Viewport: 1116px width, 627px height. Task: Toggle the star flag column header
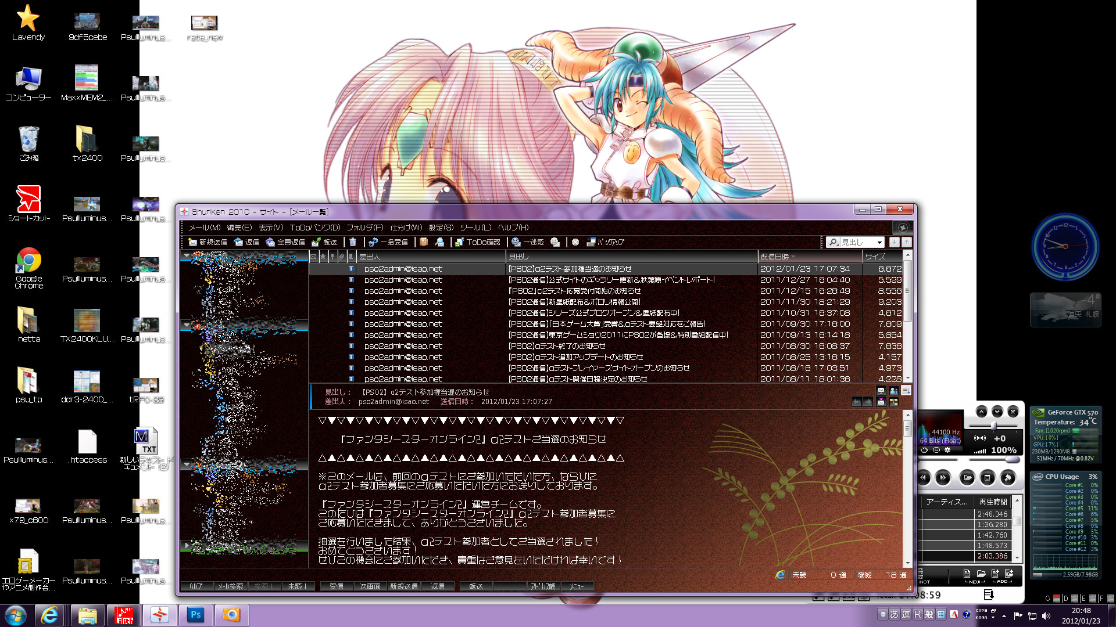coord(323,256)
